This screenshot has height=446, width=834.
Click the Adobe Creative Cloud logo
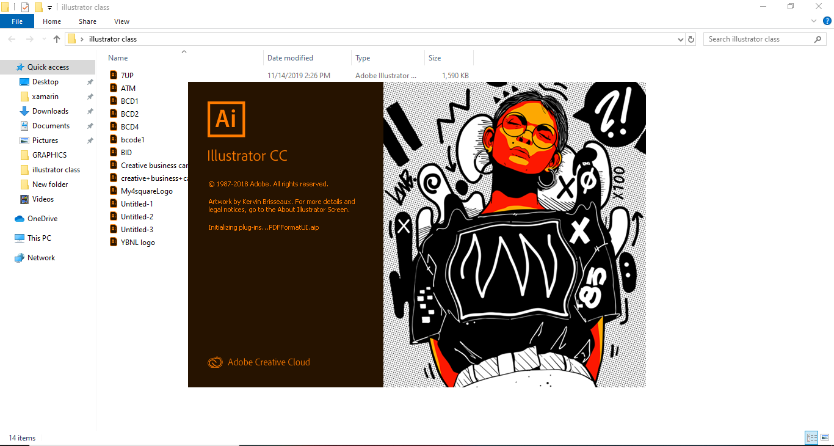click(x=215, y=362)
